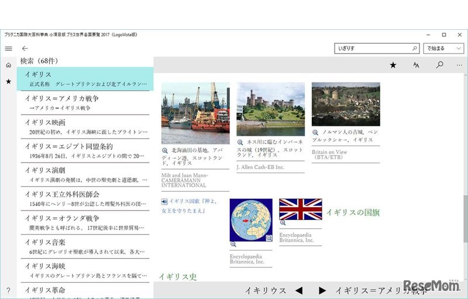Open the Aberdeen harbor ships photo
468x299 pixels.
coord(195,114)
